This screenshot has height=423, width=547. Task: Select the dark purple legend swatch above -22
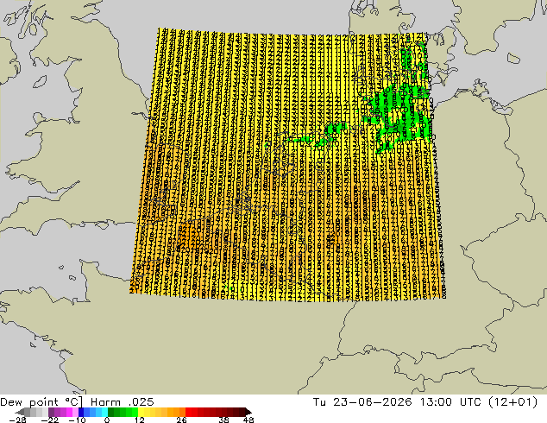[51, 412]
